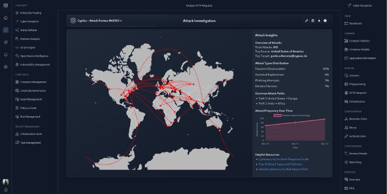Open Active Defense
The image size is (387, 194).
(26, 30)
